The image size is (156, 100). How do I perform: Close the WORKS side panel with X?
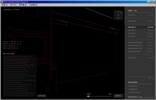153,9
